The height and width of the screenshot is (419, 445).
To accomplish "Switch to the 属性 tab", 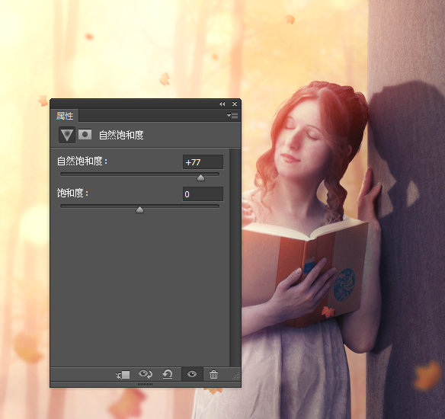I will 65,116.
